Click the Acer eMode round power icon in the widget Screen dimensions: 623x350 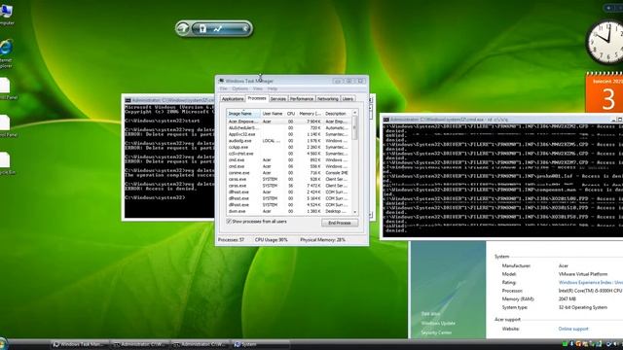coord(183,28)
